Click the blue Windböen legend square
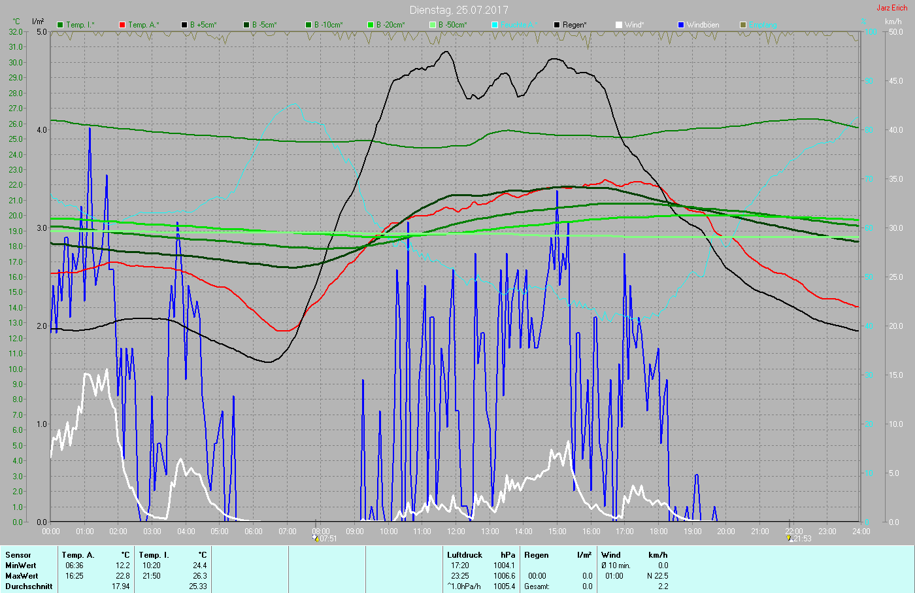The height and width of the screenshot is (593, 915). (x=680, y=25)
